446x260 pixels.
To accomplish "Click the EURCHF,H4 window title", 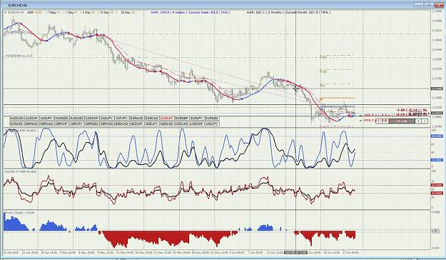I will coord(18,5).
